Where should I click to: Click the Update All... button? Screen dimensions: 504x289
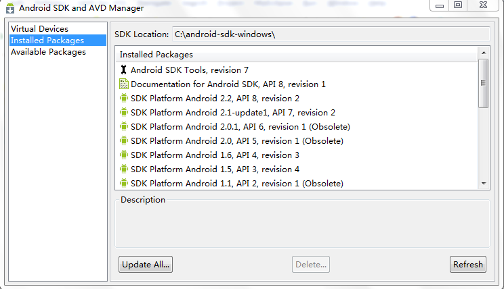(146, 264)
